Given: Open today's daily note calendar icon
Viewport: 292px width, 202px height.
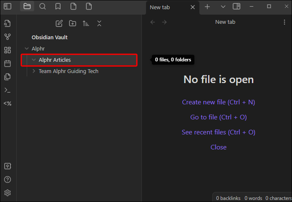Looking at the screenshot, I should [7, 63].
